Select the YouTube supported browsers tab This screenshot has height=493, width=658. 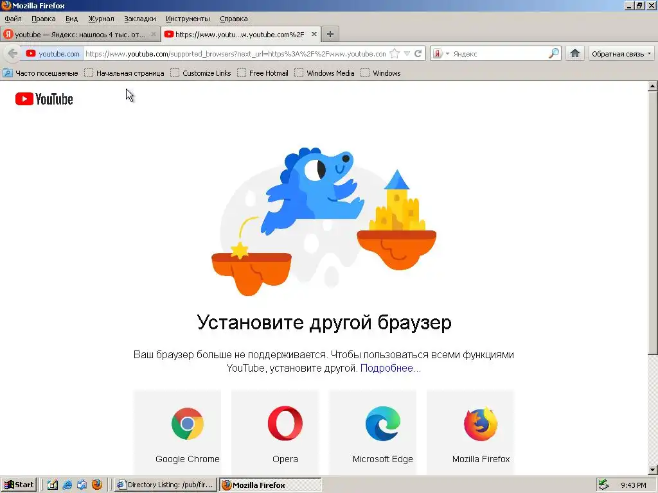click(241, 35)
